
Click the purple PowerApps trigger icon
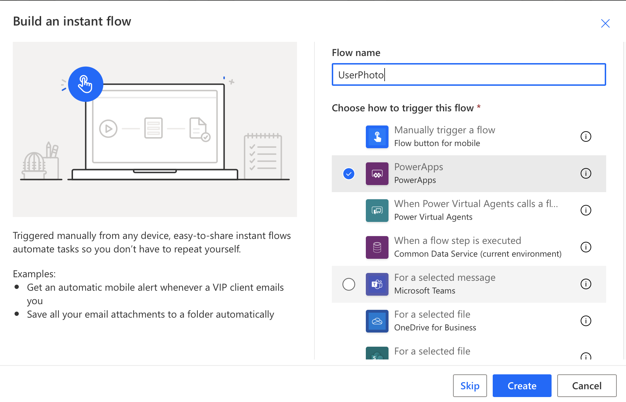pyautogui.click(x=377, y=174)
